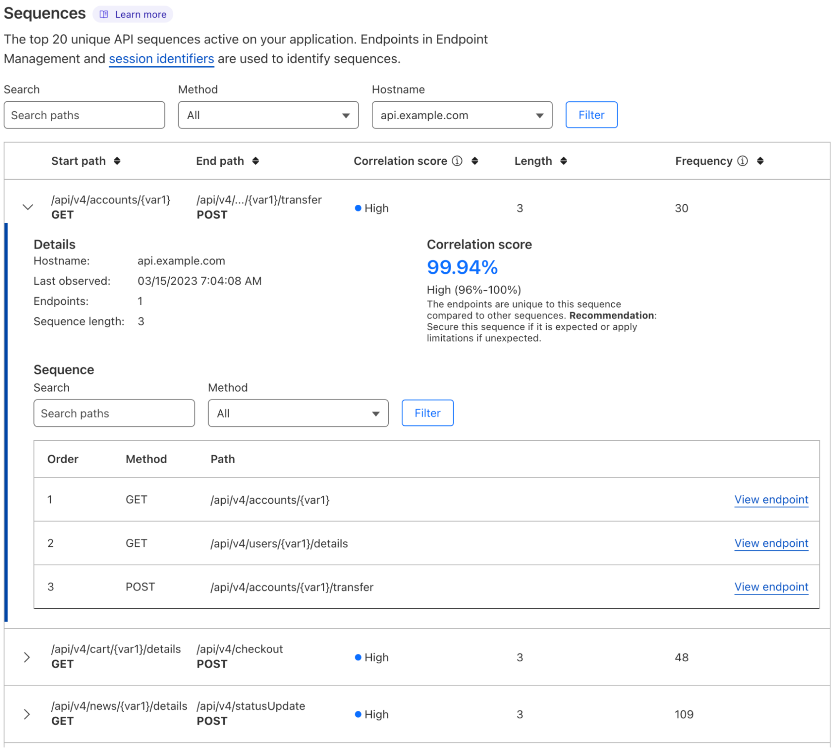Sort by Frequency using the sort arrows
Viewport: 833px width, 748px height.
pyautogui.click(x=760, y=161)
